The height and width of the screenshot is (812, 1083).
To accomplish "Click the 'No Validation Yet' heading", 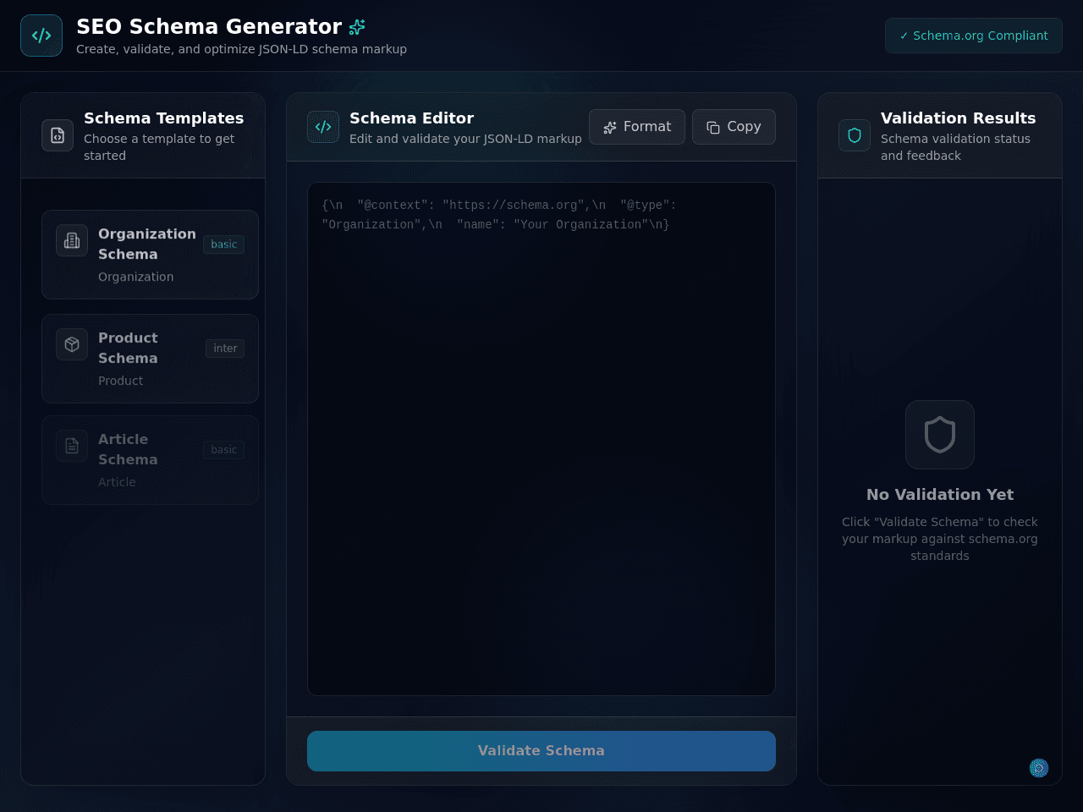I will click(940, 495).
